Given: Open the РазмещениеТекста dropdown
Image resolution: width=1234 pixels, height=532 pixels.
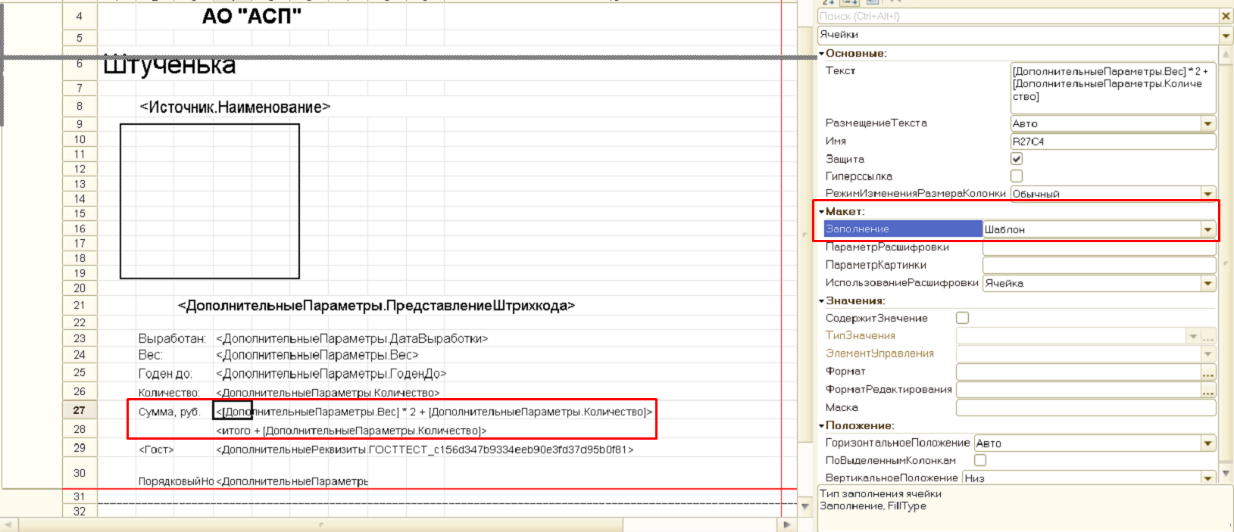Looking at the screenshot, I should (x=1207, y=123).
